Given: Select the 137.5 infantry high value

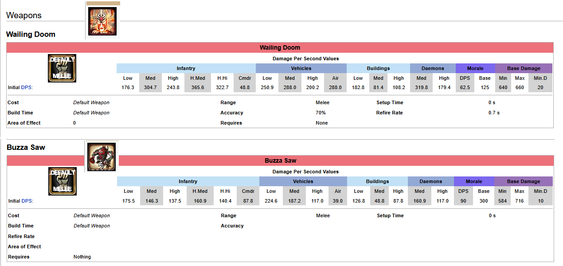Looking at the screenshot, I should point(175,201).
